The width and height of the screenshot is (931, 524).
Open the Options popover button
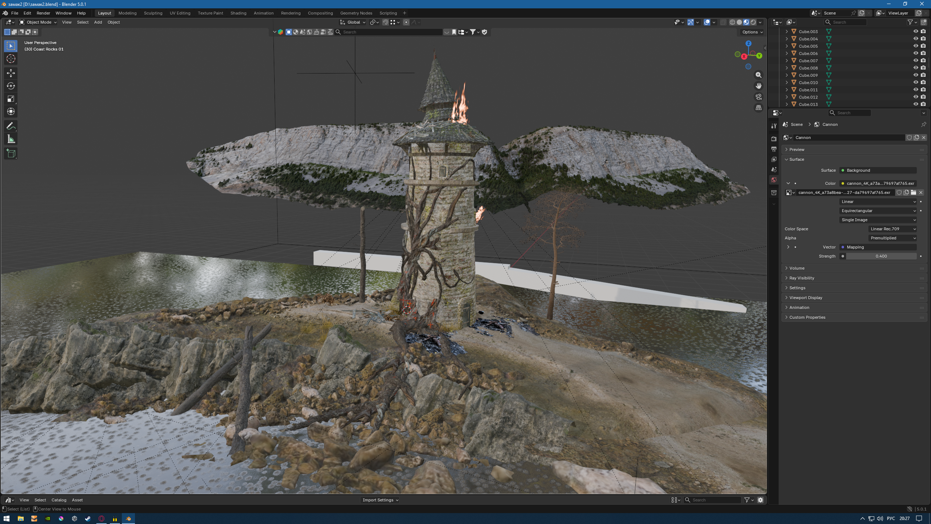[752, 32]
